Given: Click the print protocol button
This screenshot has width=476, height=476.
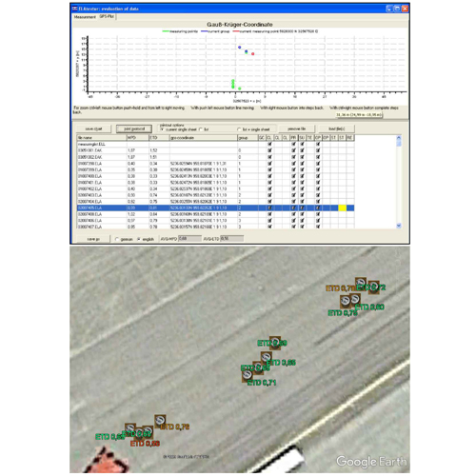Looking at the screenshot, I should click(134, 129).
